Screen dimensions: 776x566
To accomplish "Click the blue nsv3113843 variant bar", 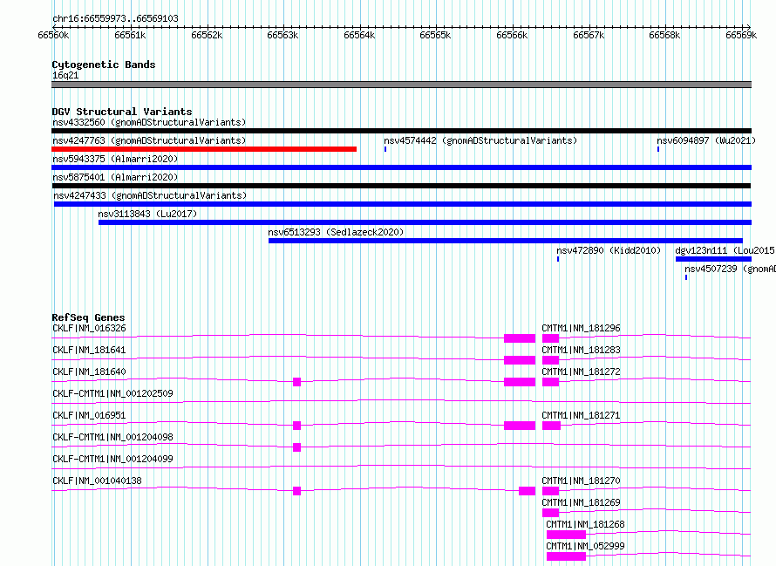I will (x=425, y=222).
